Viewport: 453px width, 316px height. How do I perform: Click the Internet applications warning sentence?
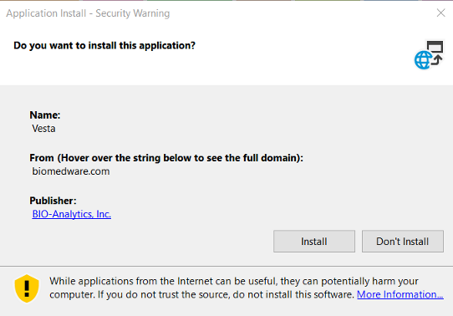click(x=234, y=281)
